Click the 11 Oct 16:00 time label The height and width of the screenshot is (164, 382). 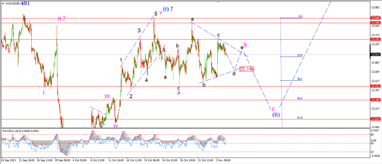116,160
